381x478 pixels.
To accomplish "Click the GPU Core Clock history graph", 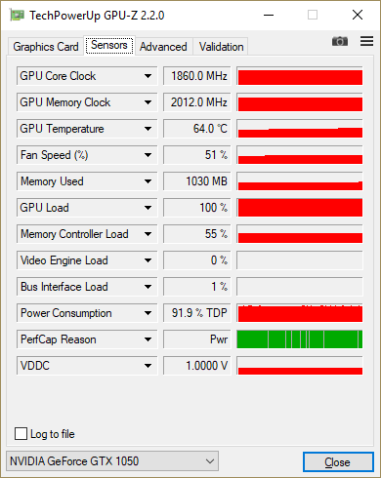I will [x=300, y=76].
